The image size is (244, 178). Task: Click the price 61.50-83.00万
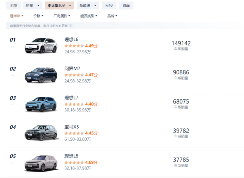click(77, 139)
